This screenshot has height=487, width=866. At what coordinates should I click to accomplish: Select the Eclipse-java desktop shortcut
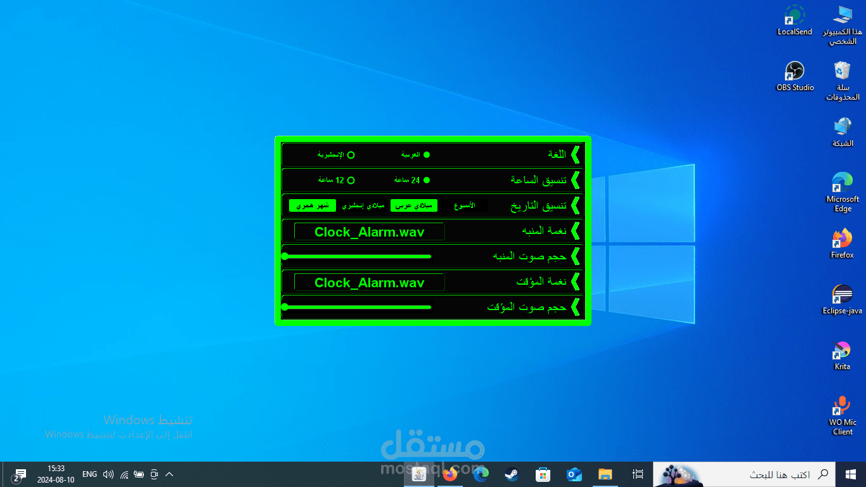click(x=843, y=299)
